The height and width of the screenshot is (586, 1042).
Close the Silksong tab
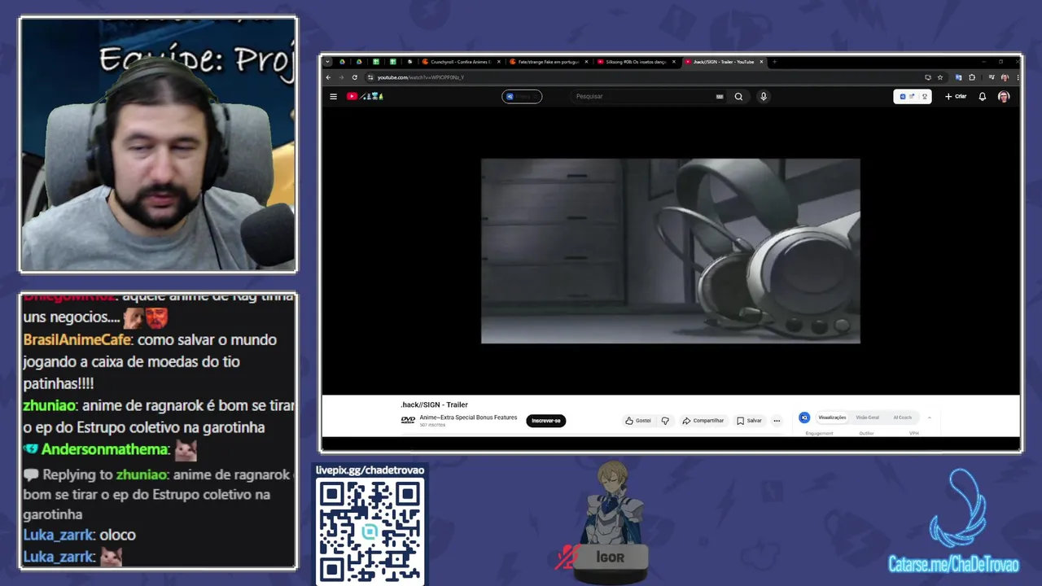[x=673, y=62]
